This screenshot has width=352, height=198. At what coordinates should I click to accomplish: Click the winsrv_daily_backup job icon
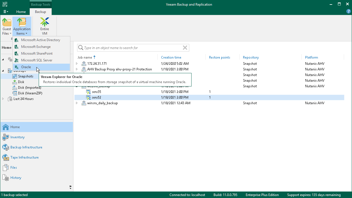[x=84, y=103]
